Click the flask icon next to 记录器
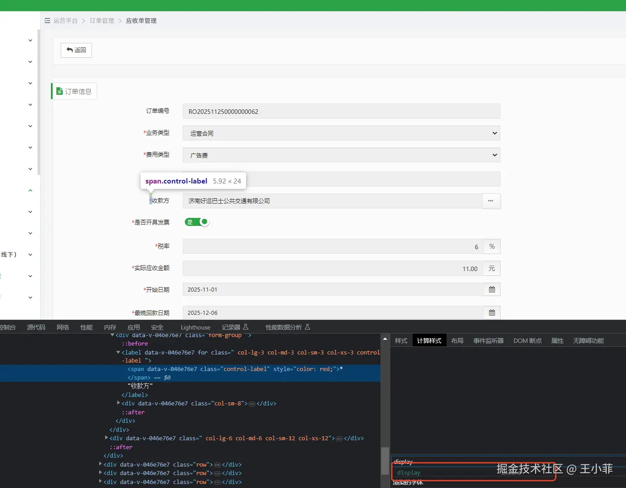 pyautogui.click(x=246, y=327)
